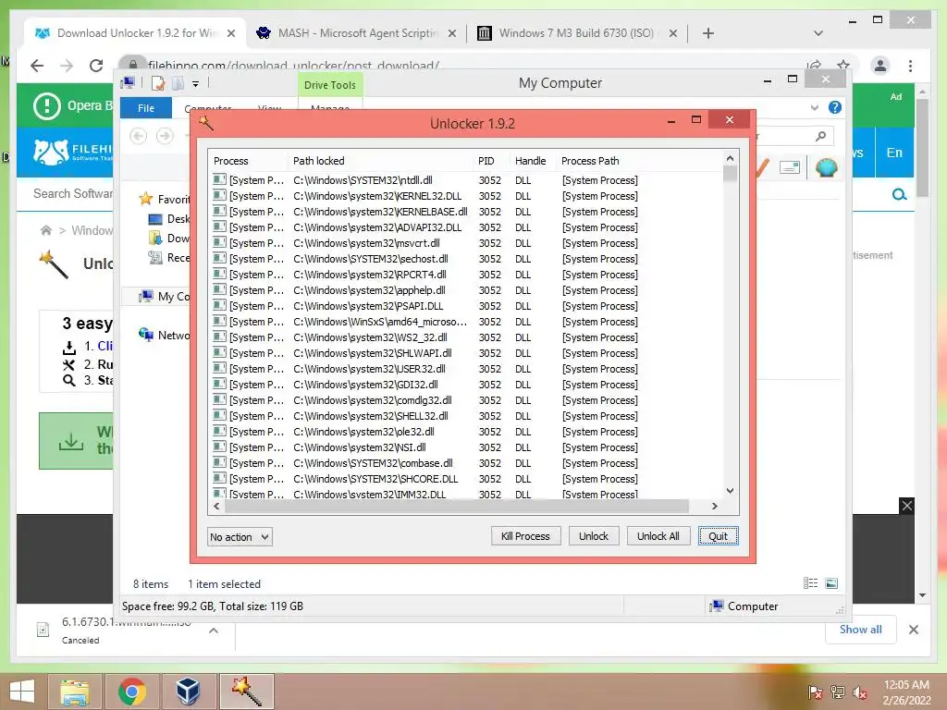The width and height of the screenshot is (947, 710).
Task: Open the Windows Start button
Action: [x=22, y=692]
